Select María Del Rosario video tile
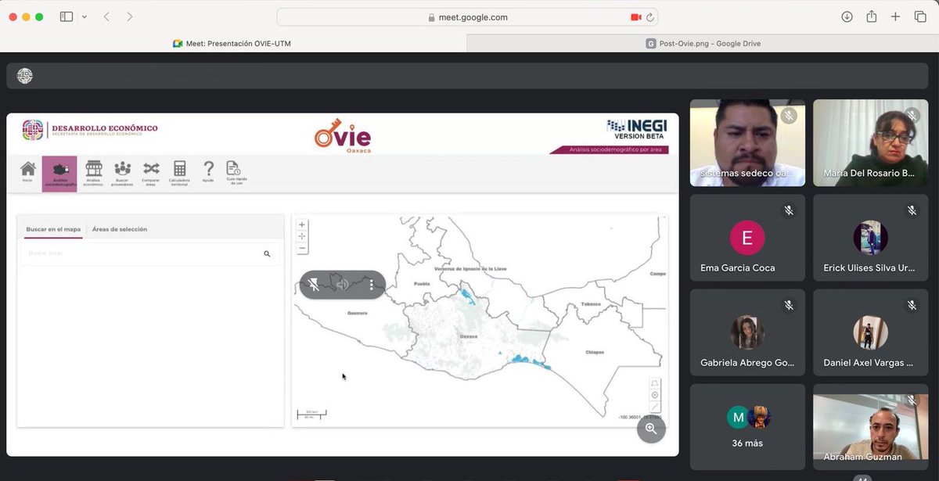 coord(871,142)
